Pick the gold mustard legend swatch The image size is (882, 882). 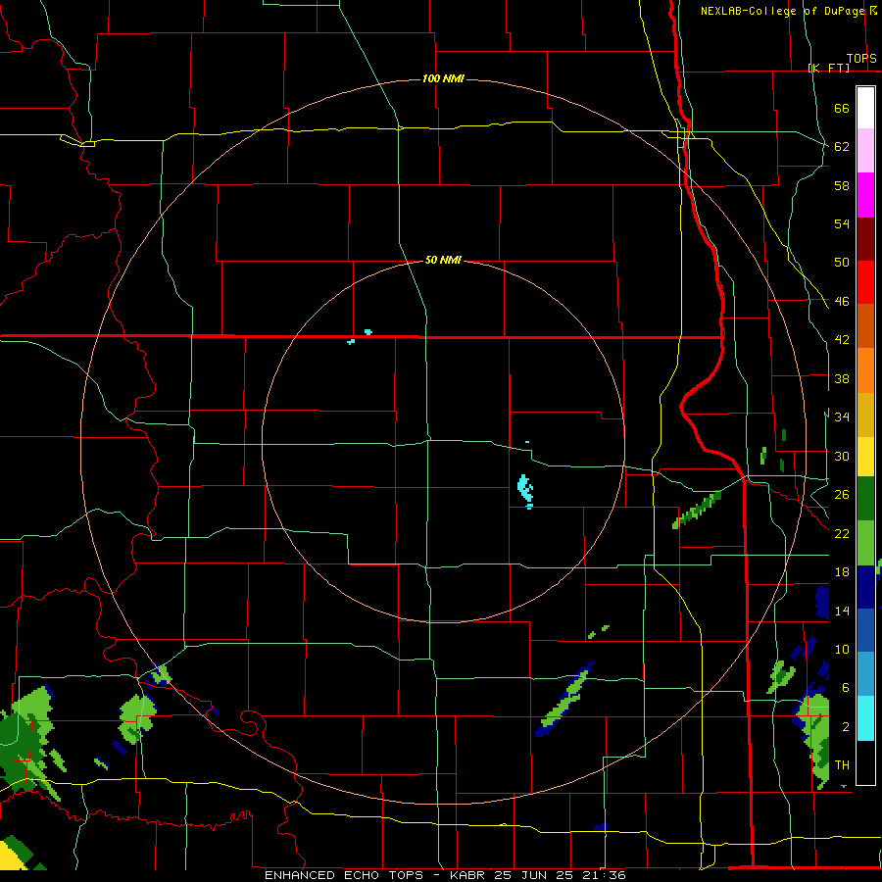(x=865, y=415)
